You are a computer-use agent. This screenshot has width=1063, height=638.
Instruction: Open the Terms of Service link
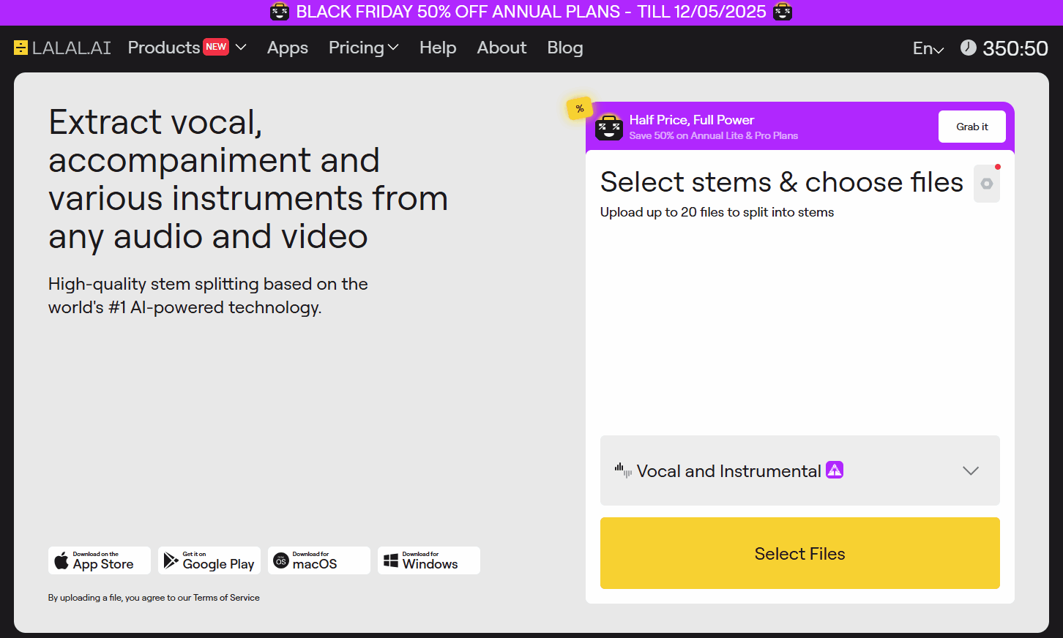(226, 598)
